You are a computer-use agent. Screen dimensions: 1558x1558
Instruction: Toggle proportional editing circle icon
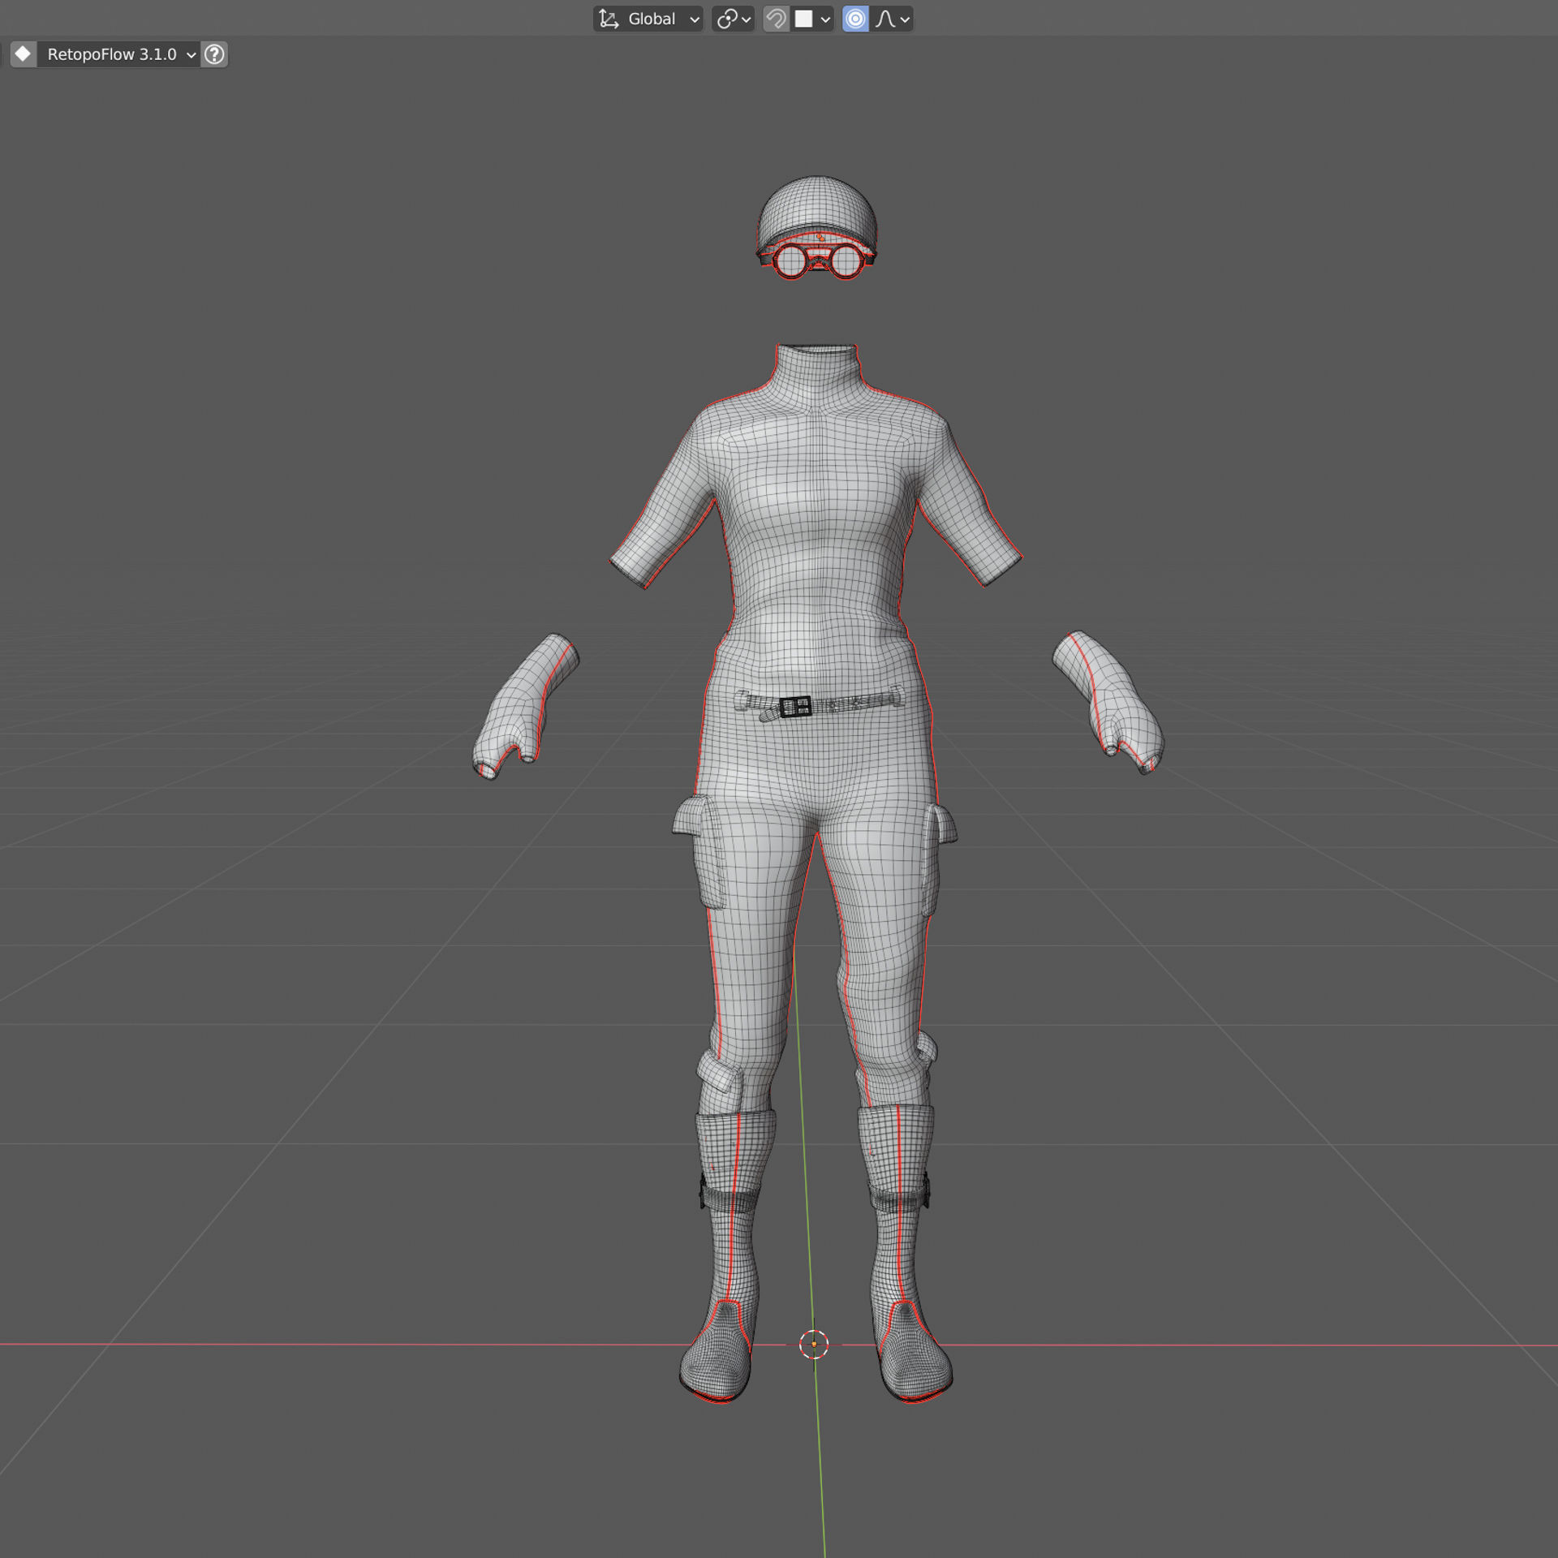(855, 19)
